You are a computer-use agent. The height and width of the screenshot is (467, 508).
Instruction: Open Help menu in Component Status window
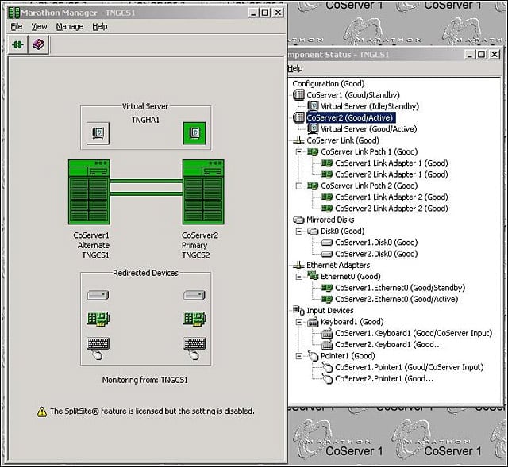(x=294, y=68)
